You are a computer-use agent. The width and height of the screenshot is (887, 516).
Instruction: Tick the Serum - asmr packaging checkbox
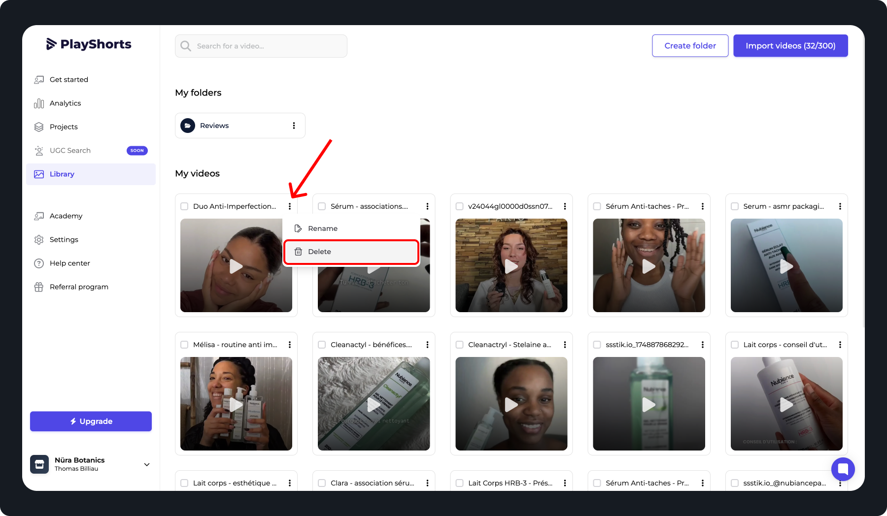tap(735, 206)
